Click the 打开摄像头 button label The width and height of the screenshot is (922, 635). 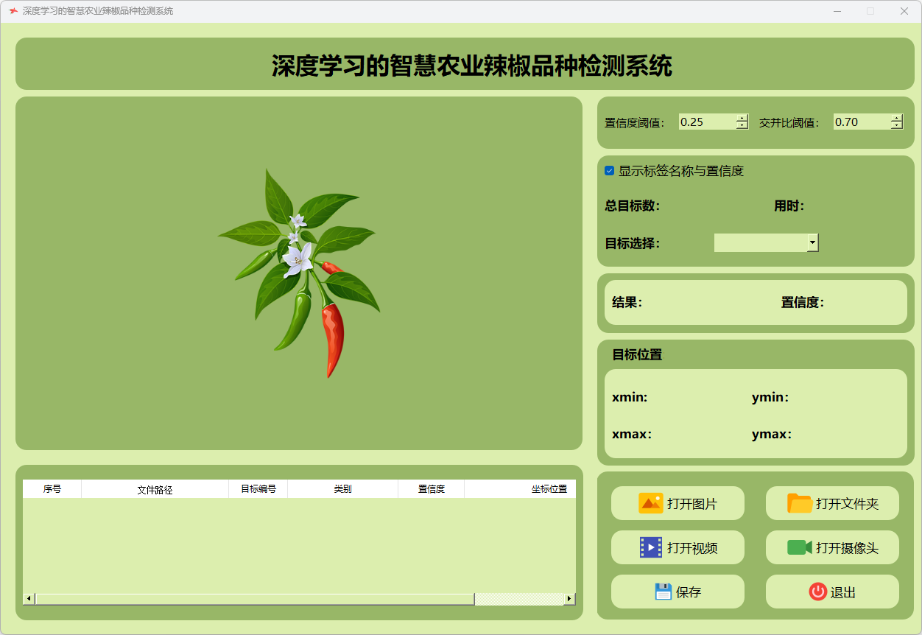848,548
